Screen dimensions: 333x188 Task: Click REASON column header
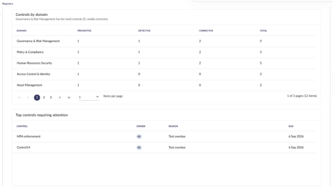[x=173, y=126]
